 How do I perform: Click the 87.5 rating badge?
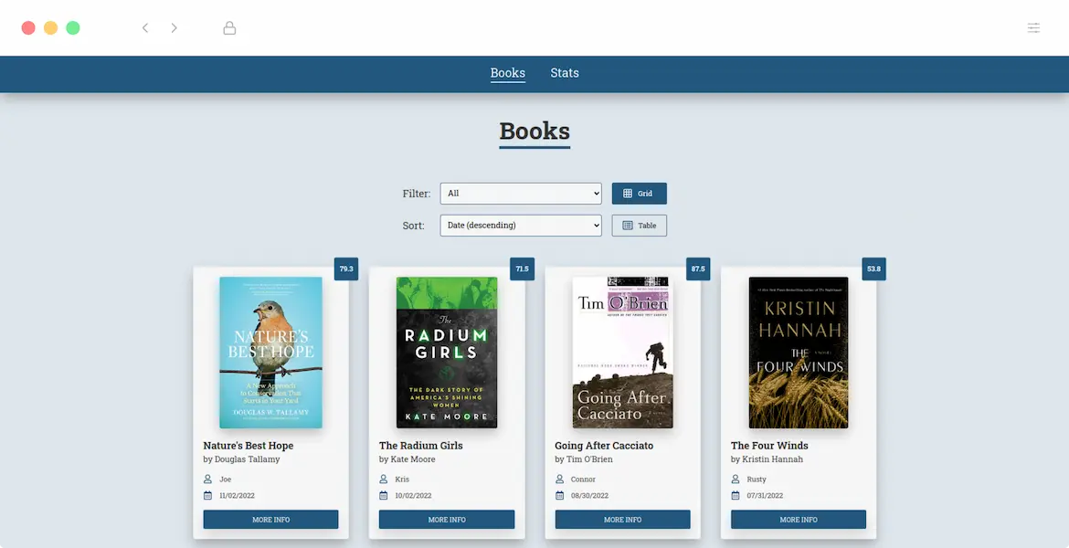pyautogui.click(x=698, y=269)
